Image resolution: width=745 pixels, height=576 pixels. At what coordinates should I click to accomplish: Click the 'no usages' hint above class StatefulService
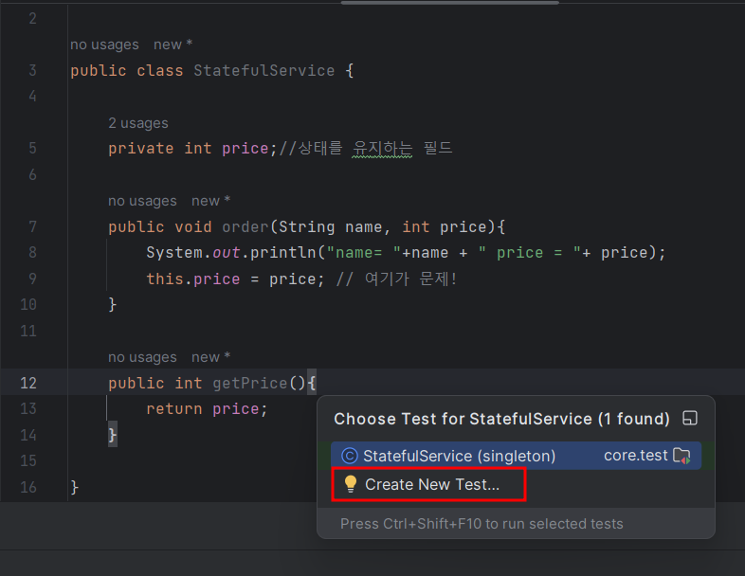(x=104, y=45)
